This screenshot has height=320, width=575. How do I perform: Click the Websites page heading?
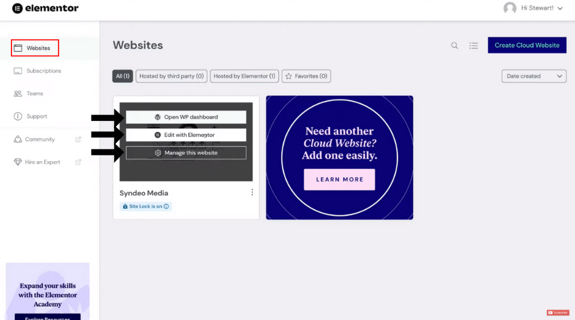pyautogui.click(x=138, y=45)
